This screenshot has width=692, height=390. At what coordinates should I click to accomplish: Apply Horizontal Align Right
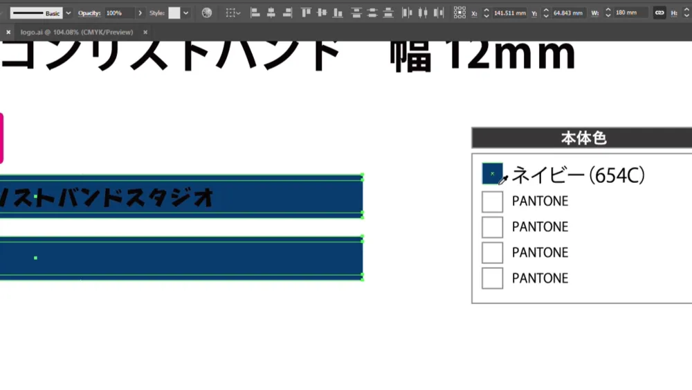pos(287,12)
